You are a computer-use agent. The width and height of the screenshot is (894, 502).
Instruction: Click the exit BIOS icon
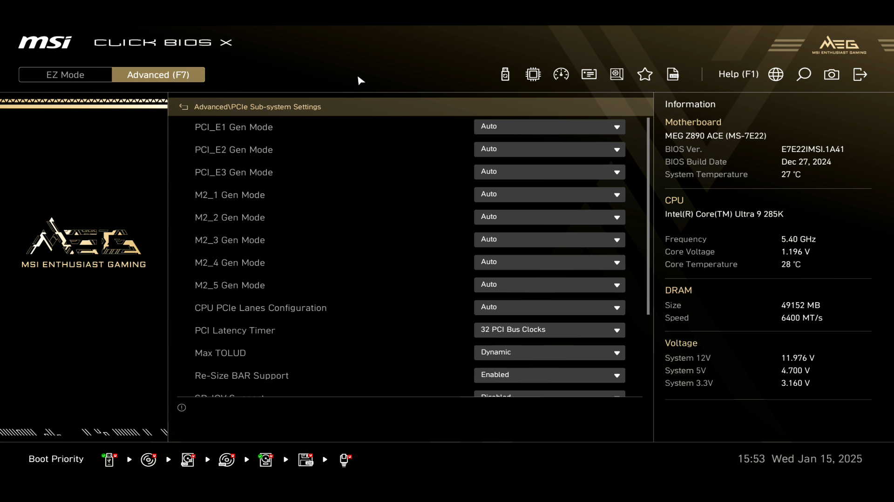pyautogui.click(x=860, y=74)
